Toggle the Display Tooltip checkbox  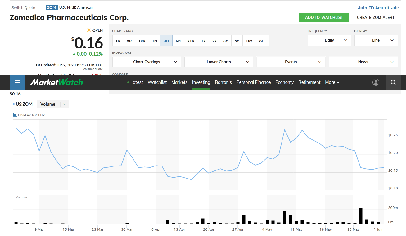click(15, 115)
